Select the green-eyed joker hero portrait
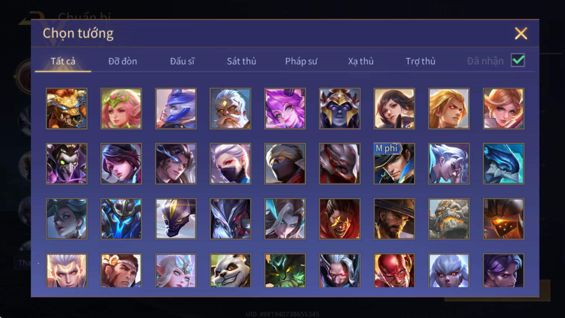The width and height of the screenshot is (565, 318). 67,164
